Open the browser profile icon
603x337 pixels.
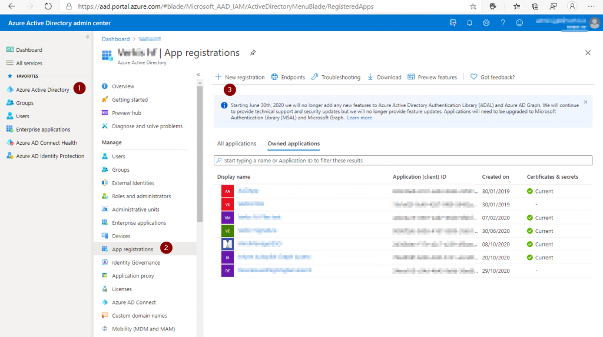pos(572,6)
